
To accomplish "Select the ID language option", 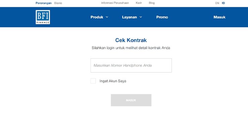I will coord(224,3).
